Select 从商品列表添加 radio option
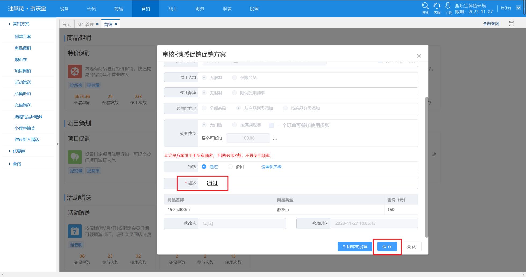Viewport: 526px width, 277px height. coord(239,108)
